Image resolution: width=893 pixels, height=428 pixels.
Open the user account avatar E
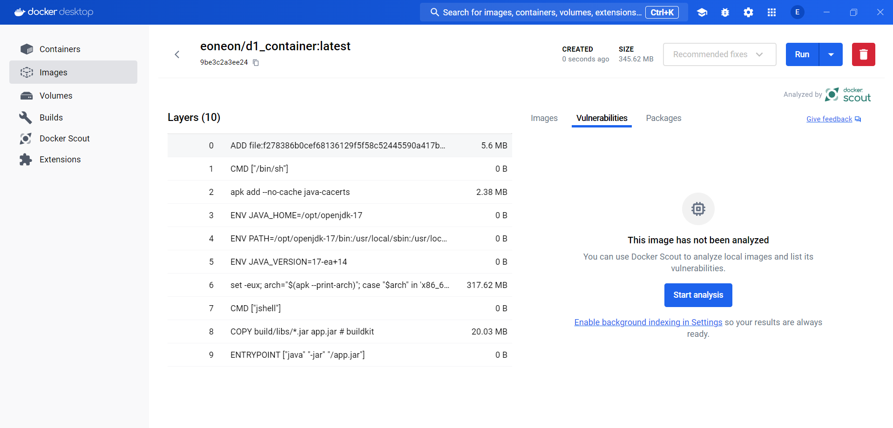(797, 12)
